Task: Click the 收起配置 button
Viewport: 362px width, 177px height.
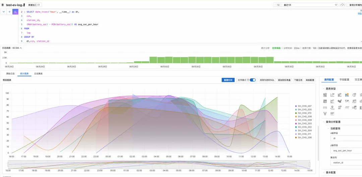Action: tap(310, 80)
